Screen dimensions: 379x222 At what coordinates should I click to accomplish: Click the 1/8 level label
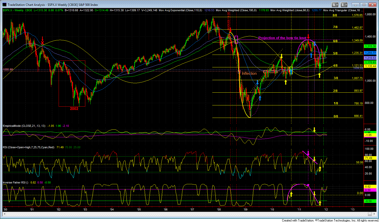336,103
